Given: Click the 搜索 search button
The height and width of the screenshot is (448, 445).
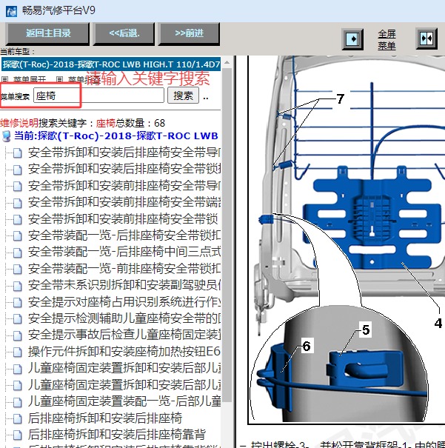Looking at the screenshot, I should pos(183,96).
